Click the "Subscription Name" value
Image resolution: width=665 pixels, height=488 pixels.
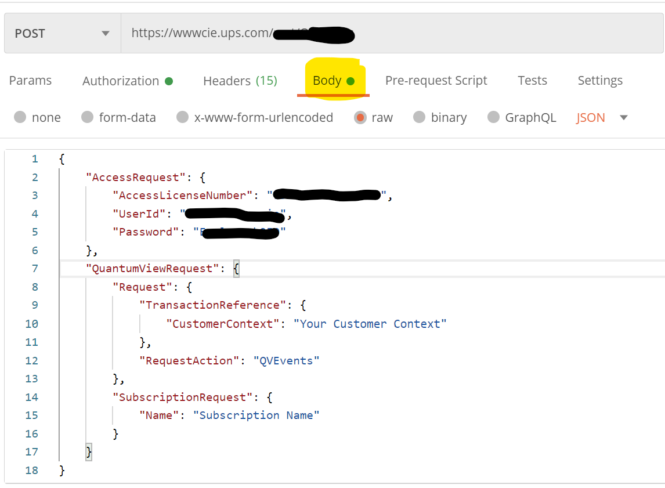point(256,415)
